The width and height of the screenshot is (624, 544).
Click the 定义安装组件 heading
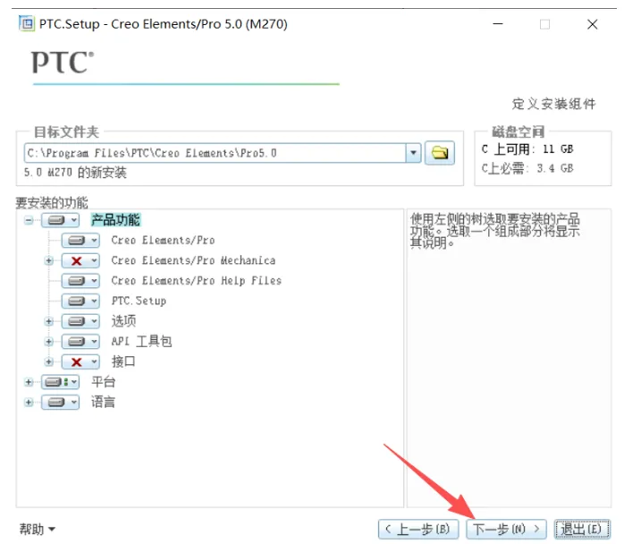tap(554, 104)
